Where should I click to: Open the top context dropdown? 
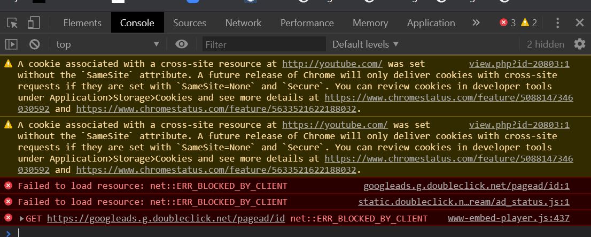coord(107,44)
